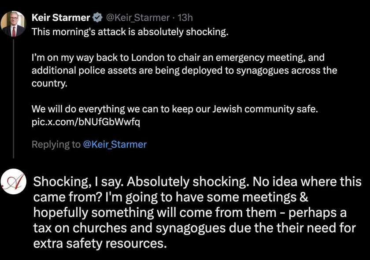The image size is (370, 260).
Task: Click the line "This morning's attack is absolutely shocking."
Action: tap(130, 33)
